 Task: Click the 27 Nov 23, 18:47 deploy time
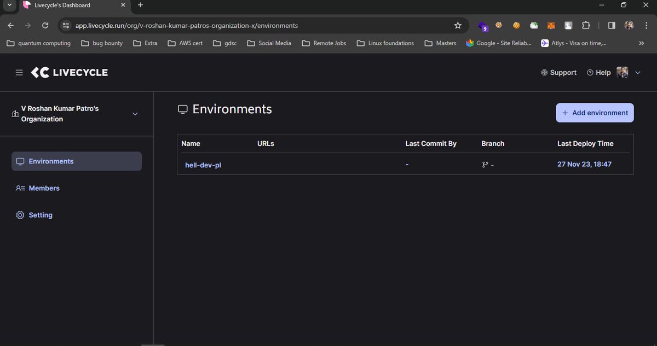click(x=584, y=164)
